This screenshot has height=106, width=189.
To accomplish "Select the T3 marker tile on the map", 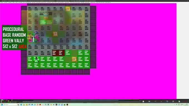I will pyautogui.click(x=68, y=9).
